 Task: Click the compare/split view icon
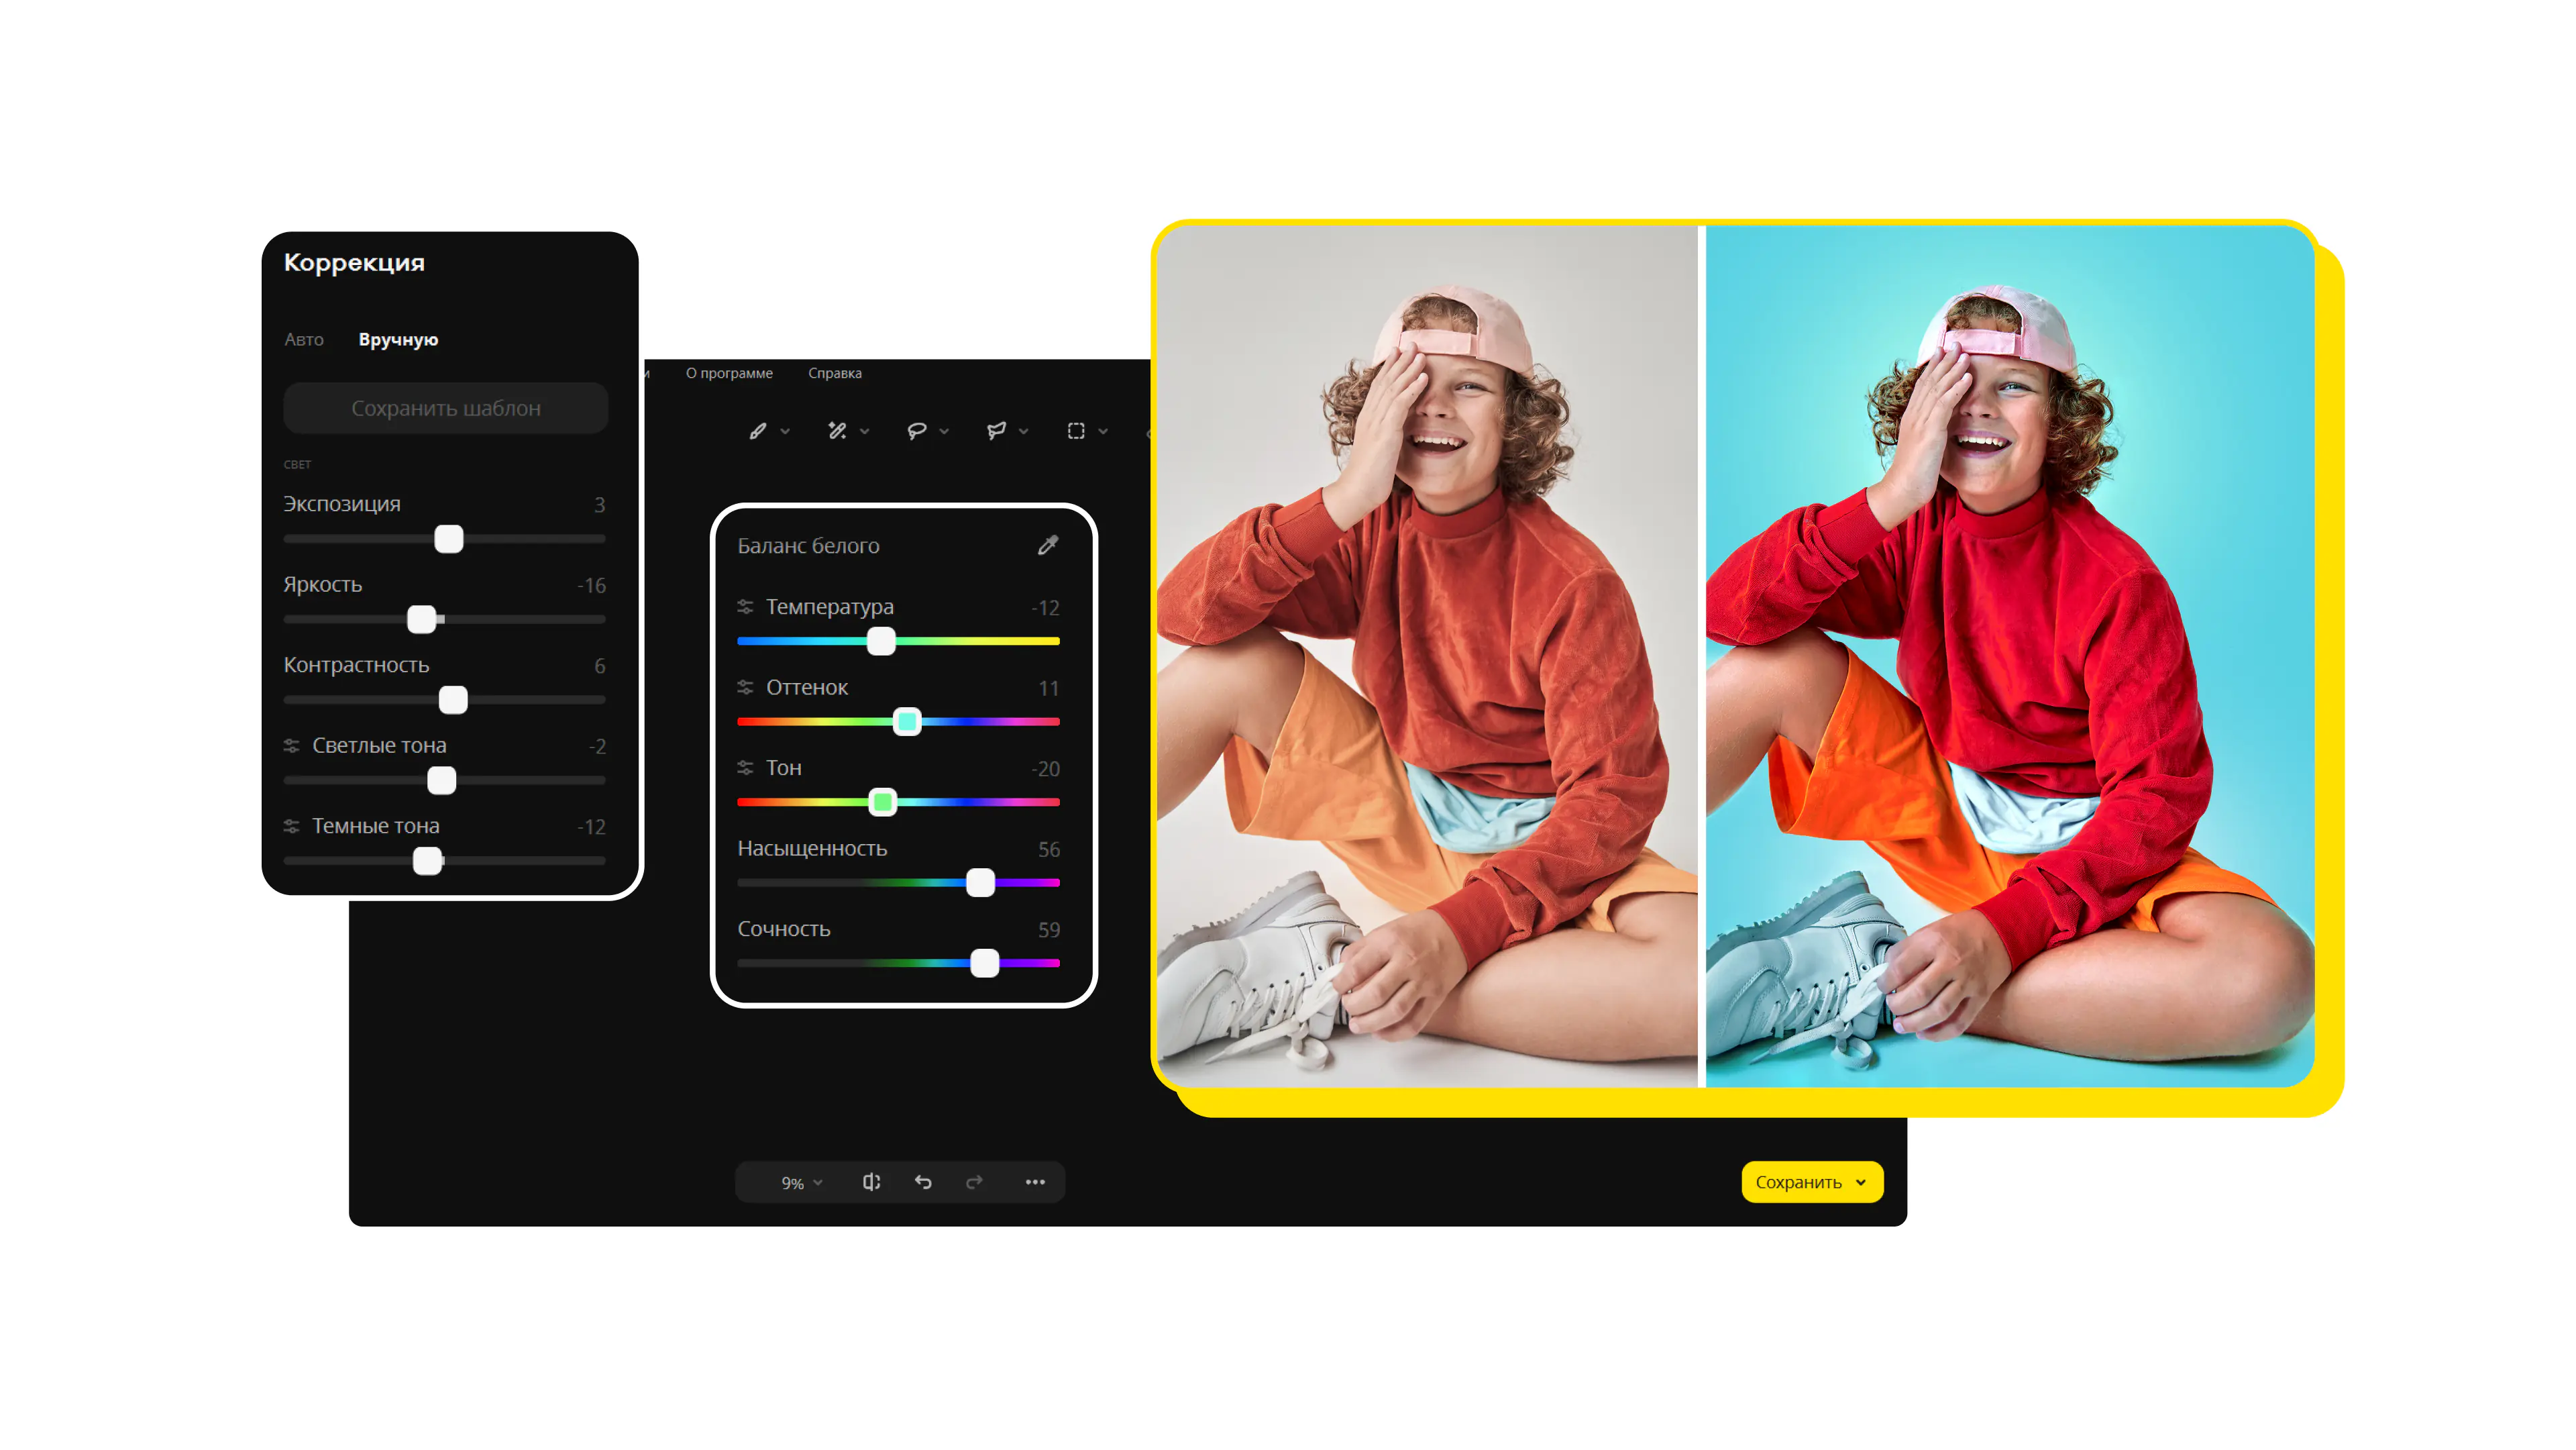pos(871,1181)
